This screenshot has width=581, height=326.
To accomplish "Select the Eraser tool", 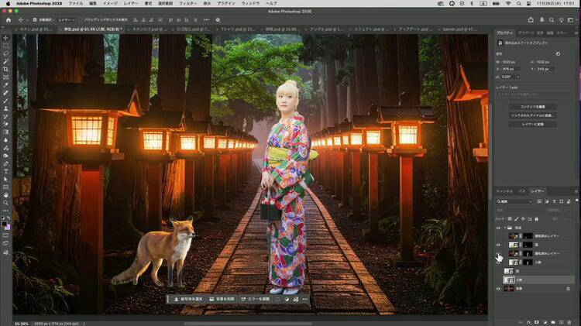I will tap(5, 124).
